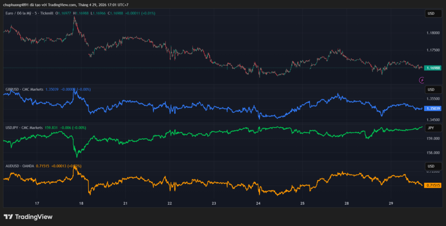The height and width of the screenshot is (226, 446).
Task: Click the 159.000 level on USDJPY axis
Action: click(x=433, y=139)
